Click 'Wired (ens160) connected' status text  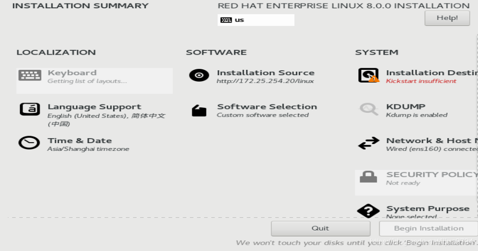432,149
